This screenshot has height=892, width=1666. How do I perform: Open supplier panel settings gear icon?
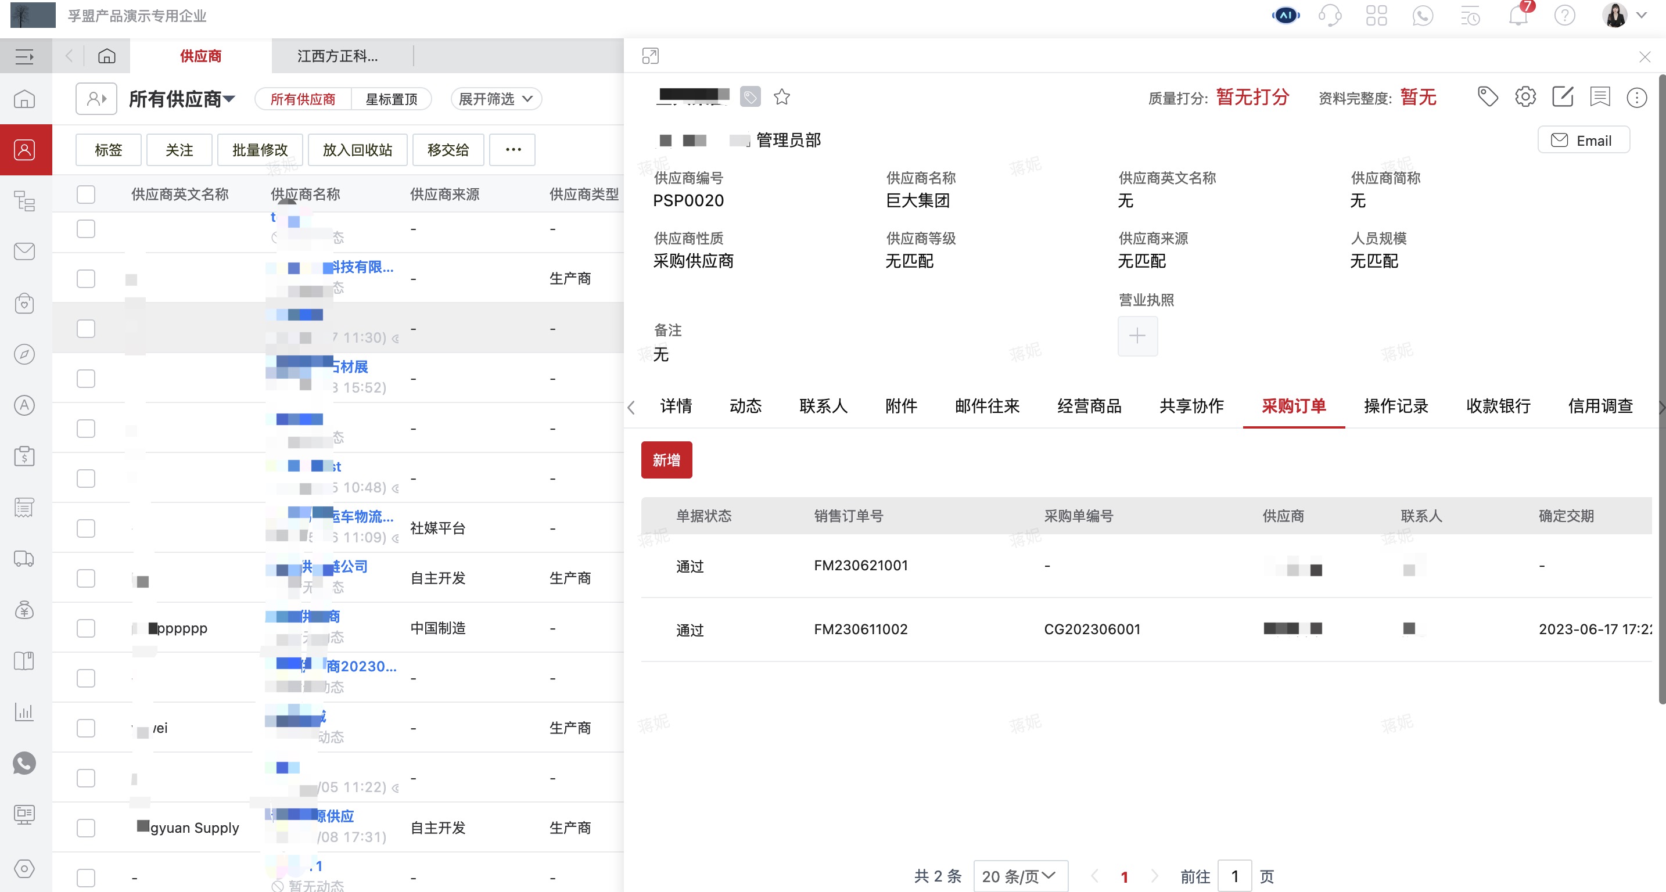pos(1525,96)
